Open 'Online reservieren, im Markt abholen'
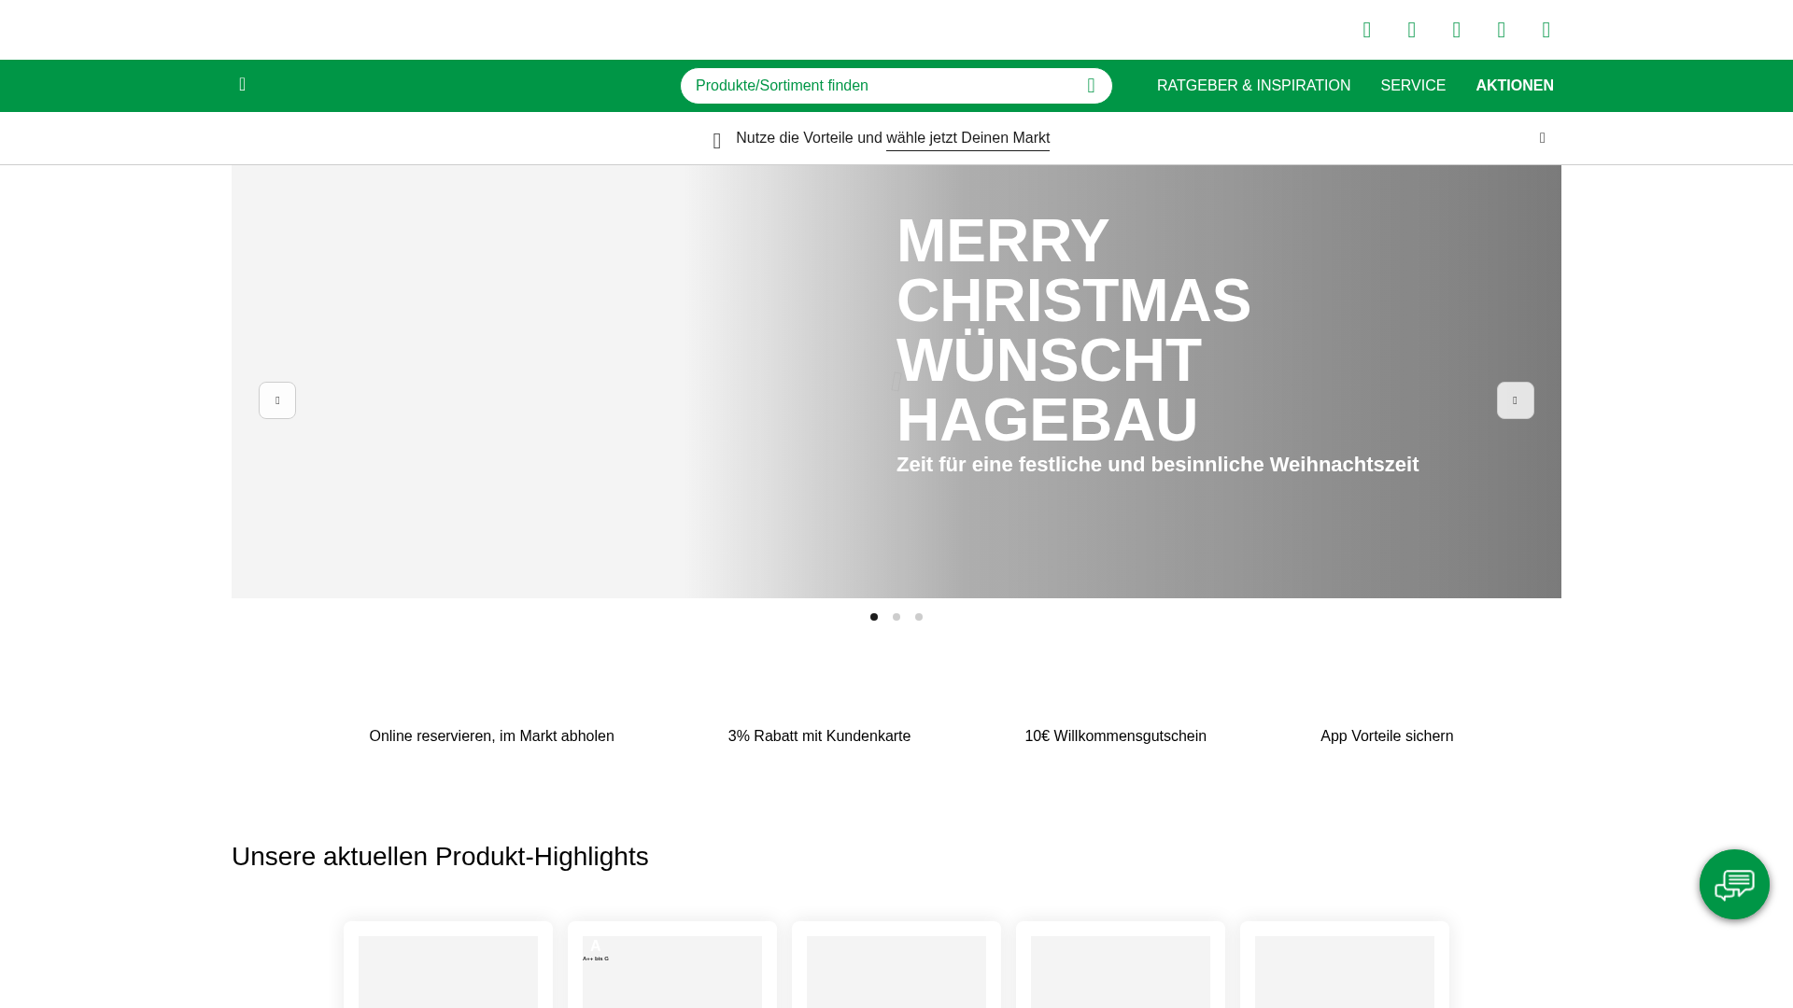 tap(491, 736)
